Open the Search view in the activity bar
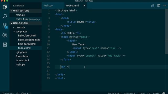 [x=5, y=16]
